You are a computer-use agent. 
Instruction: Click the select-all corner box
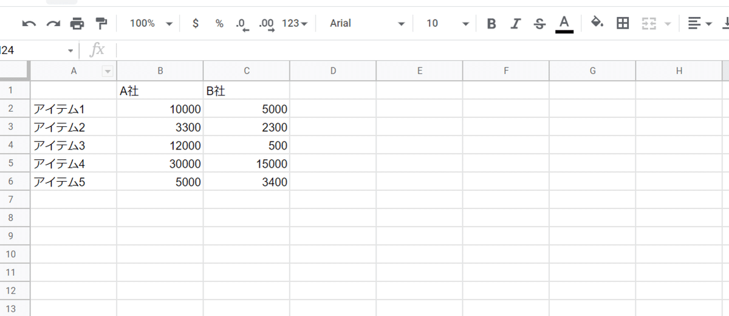pyautogui.click(x=15, y=71)
